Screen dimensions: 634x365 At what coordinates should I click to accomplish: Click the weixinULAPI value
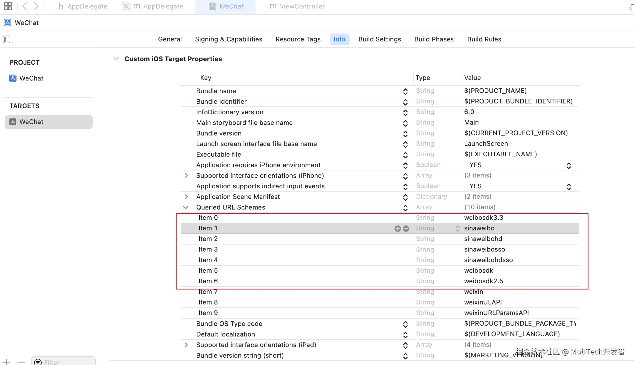(x=483, y=302)
